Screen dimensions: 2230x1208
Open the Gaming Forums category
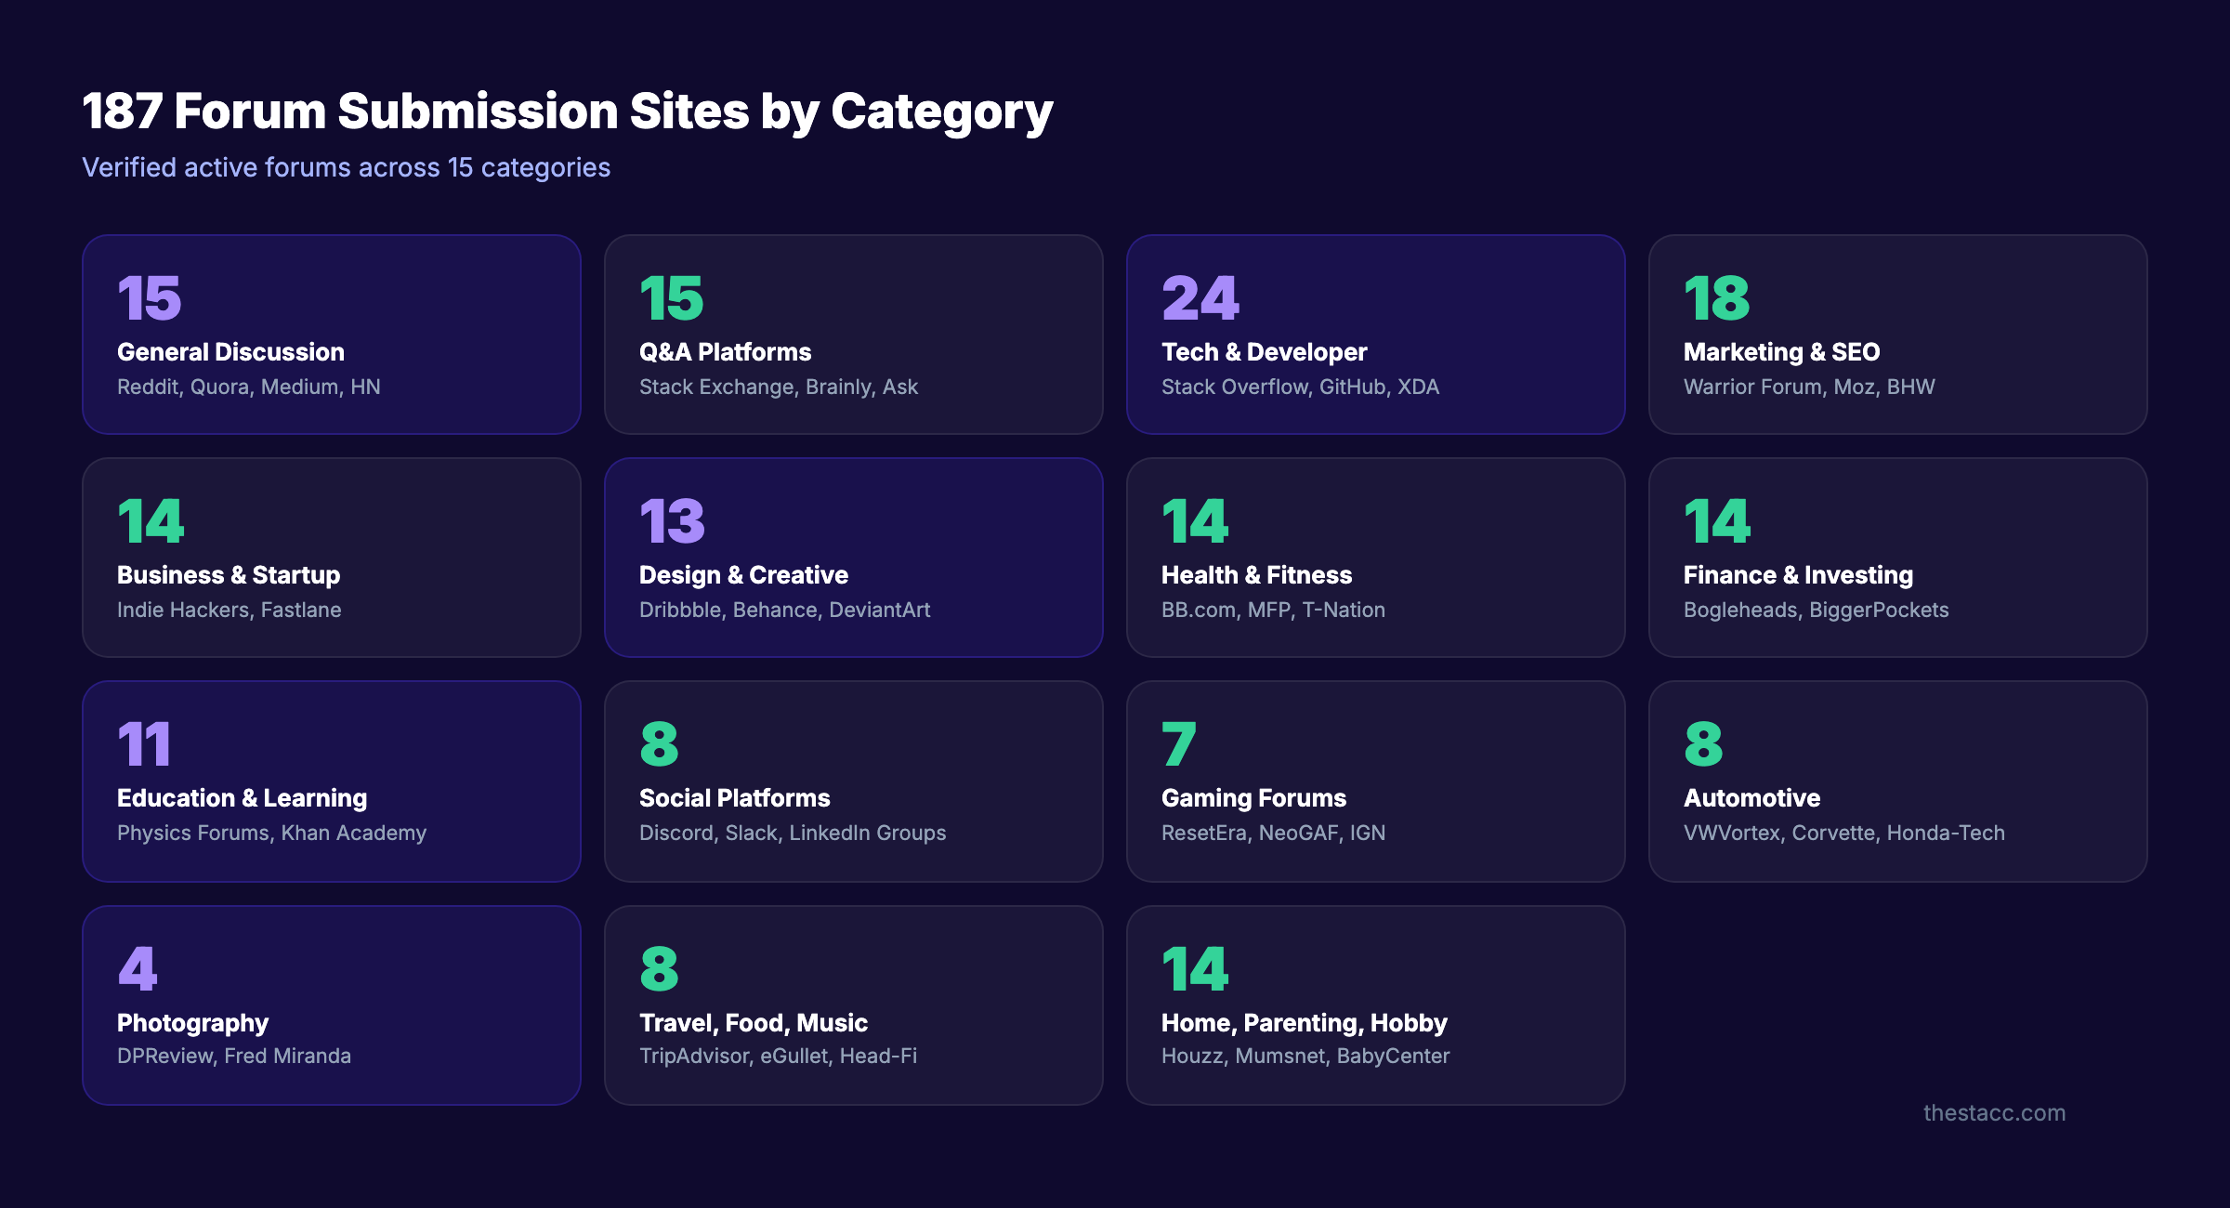(x=1375, y=781)
